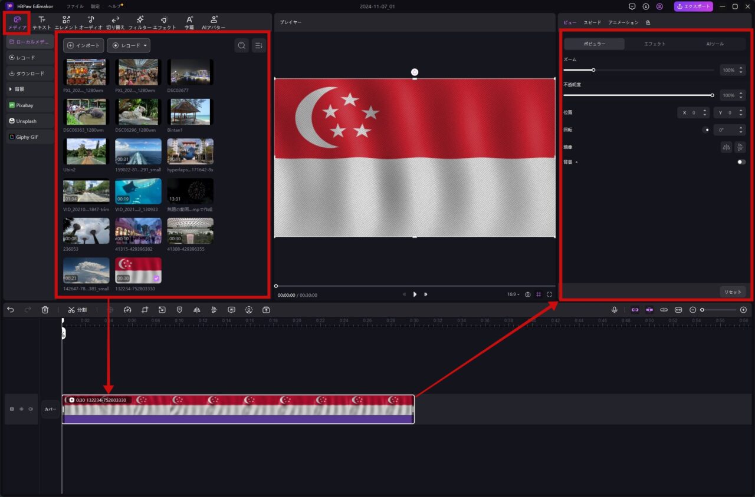Click the AI caption icon in timeline toolbar
The height and width of the screenshot is (497, 755).
232,309
